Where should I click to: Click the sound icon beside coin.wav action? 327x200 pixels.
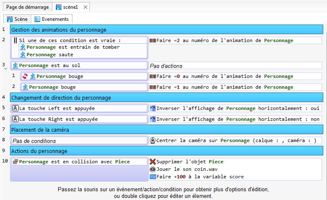click(153, 169)
